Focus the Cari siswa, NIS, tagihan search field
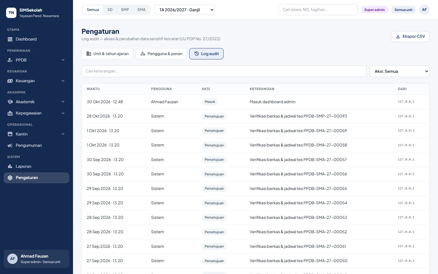The width and height of the screenshot is (438, 274). click(x=318, y=10)
